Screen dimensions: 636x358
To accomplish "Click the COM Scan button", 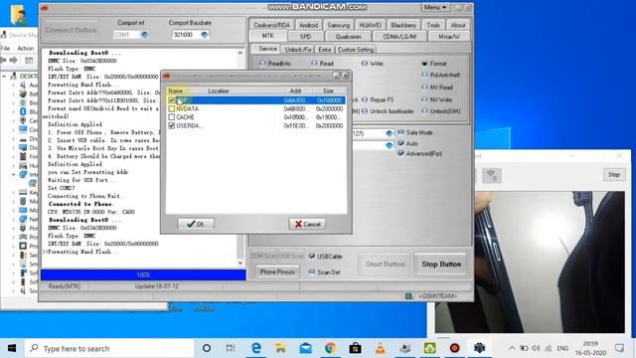I will [263, 257].
